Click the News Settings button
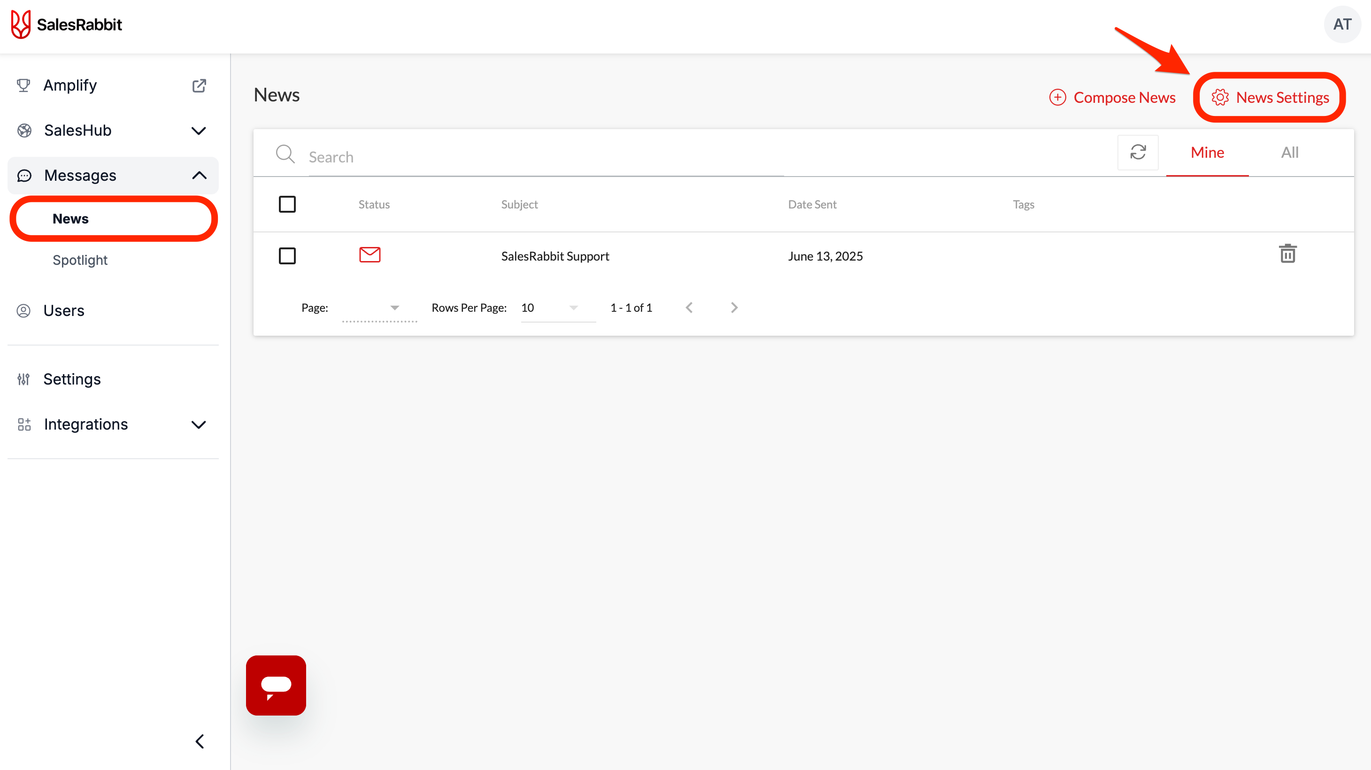The height and width of the screenshot is (770, 1371). pos(1271,97)
